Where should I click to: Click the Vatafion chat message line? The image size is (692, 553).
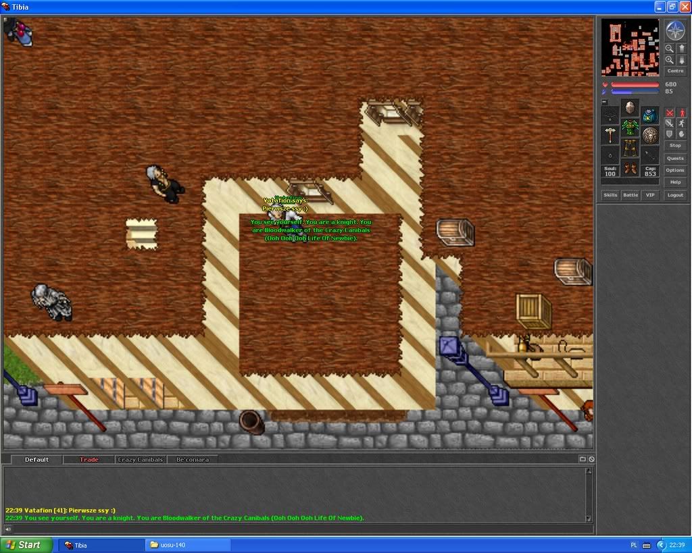[60, 510]
